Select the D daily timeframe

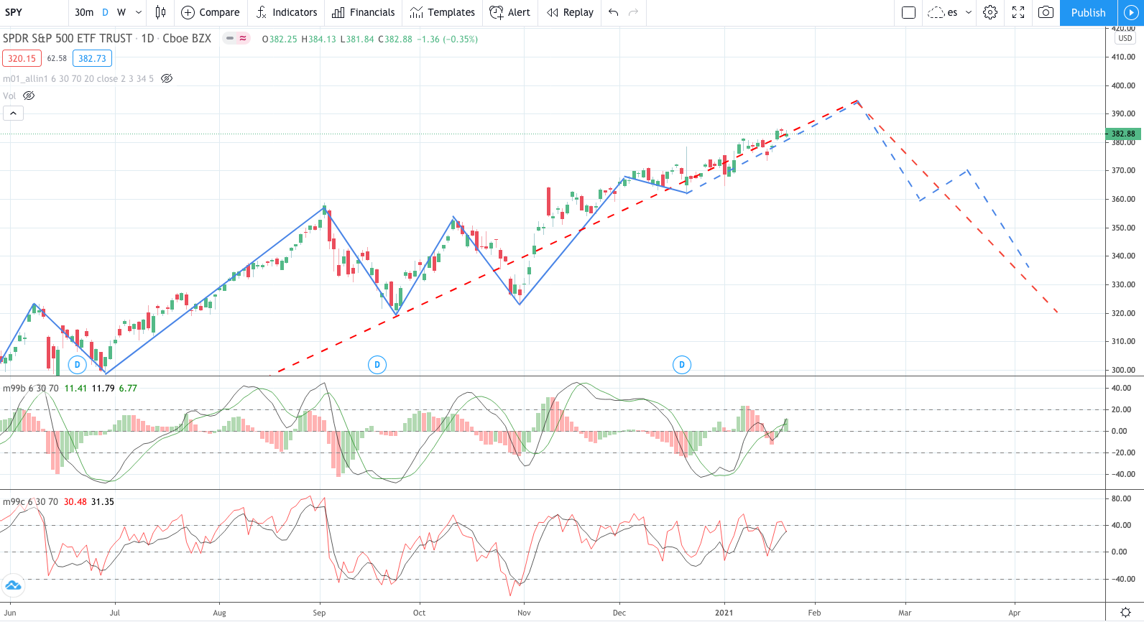105,12
